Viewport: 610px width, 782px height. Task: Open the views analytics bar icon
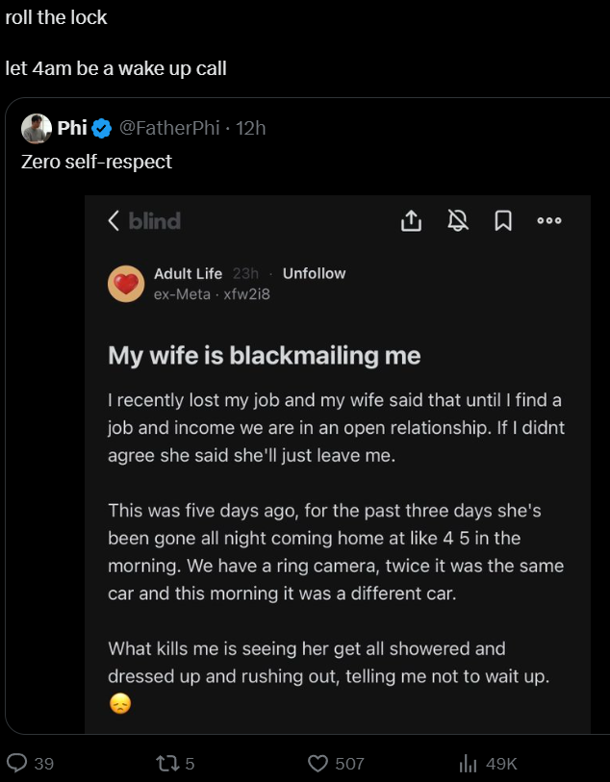click(469, 763)
